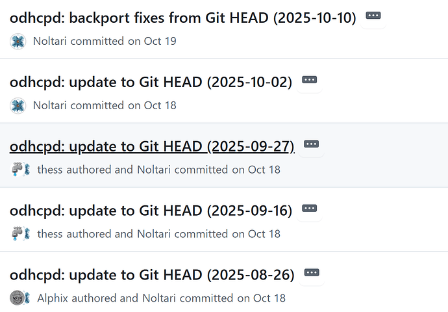Open "odhcpd: backport fixes from Git HEAD" commit

182,18
